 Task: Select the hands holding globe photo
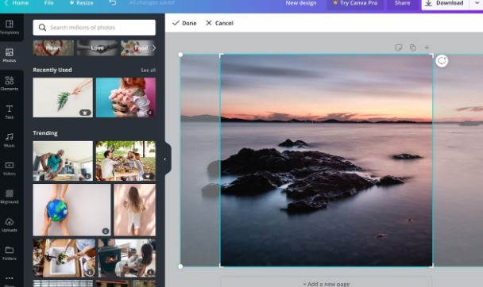coord(71,210)
